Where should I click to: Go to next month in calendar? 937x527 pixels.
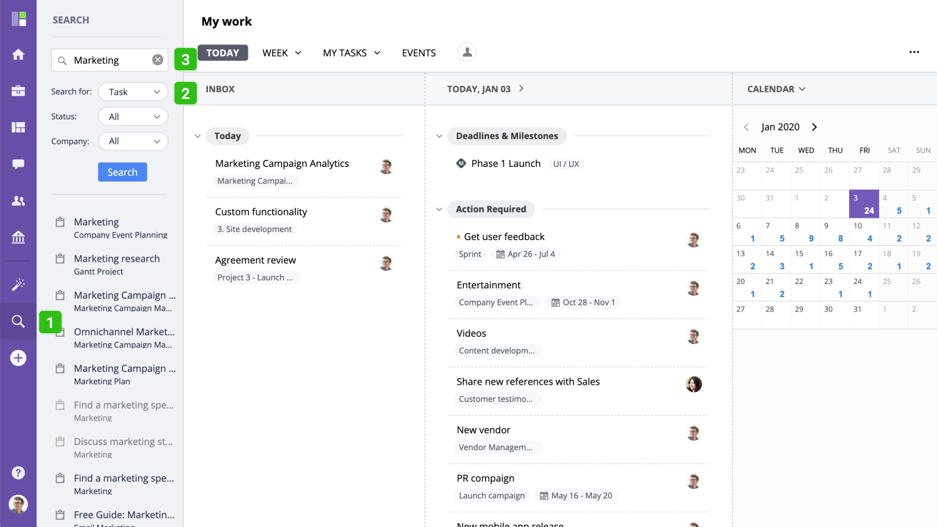[x=814, y=127]
